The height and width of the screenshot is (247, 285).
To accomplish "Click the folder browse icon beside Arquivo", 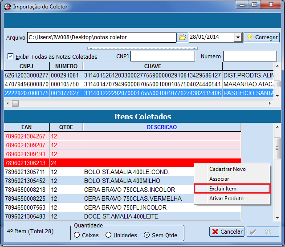I will click(x=182, y=37).
